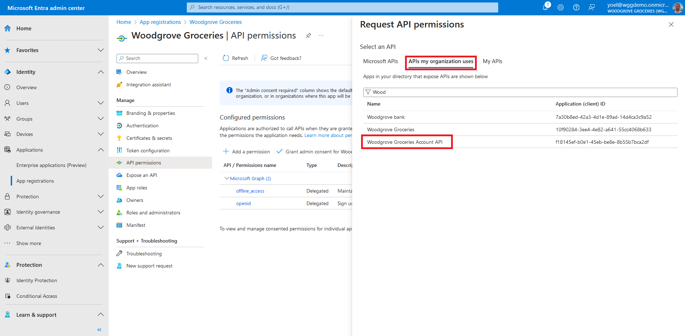Close the Request API permissions panel

click(671, 25)
